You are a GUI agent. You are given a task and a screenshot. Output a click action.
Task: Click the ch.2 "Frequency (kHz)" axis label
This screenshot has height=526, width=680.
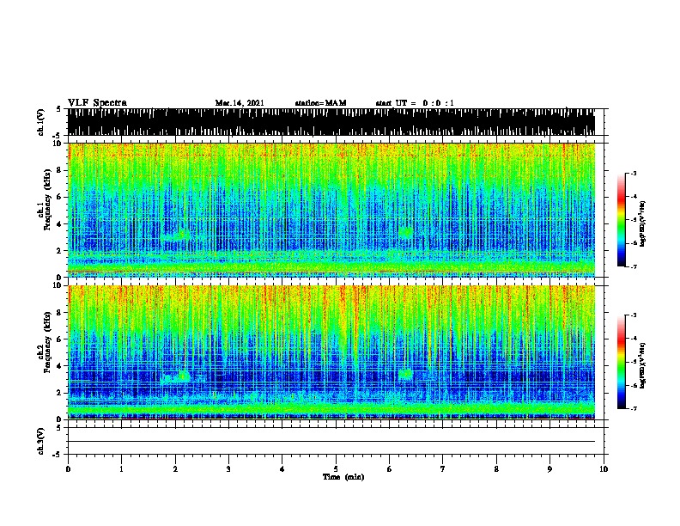click(x=47, y=342)
